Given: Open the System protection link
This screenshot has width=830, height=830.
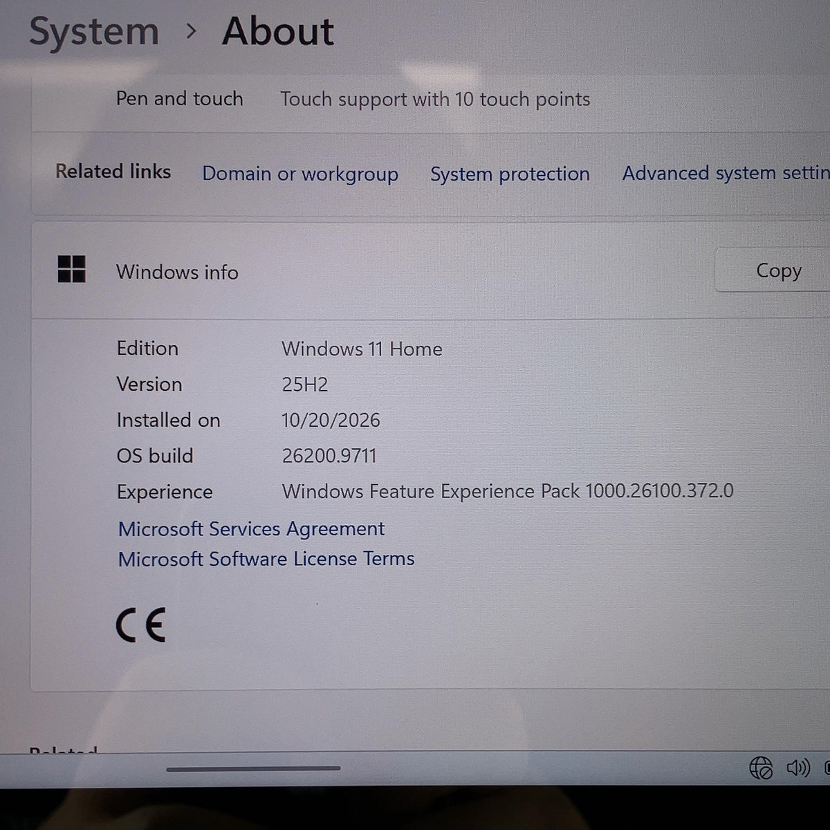Looking at the screenshot, I should 510,174.
